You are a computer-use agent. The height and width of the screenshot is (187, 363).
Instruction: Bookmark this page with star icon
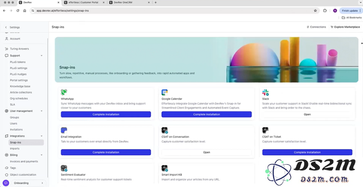pos(315,10)
